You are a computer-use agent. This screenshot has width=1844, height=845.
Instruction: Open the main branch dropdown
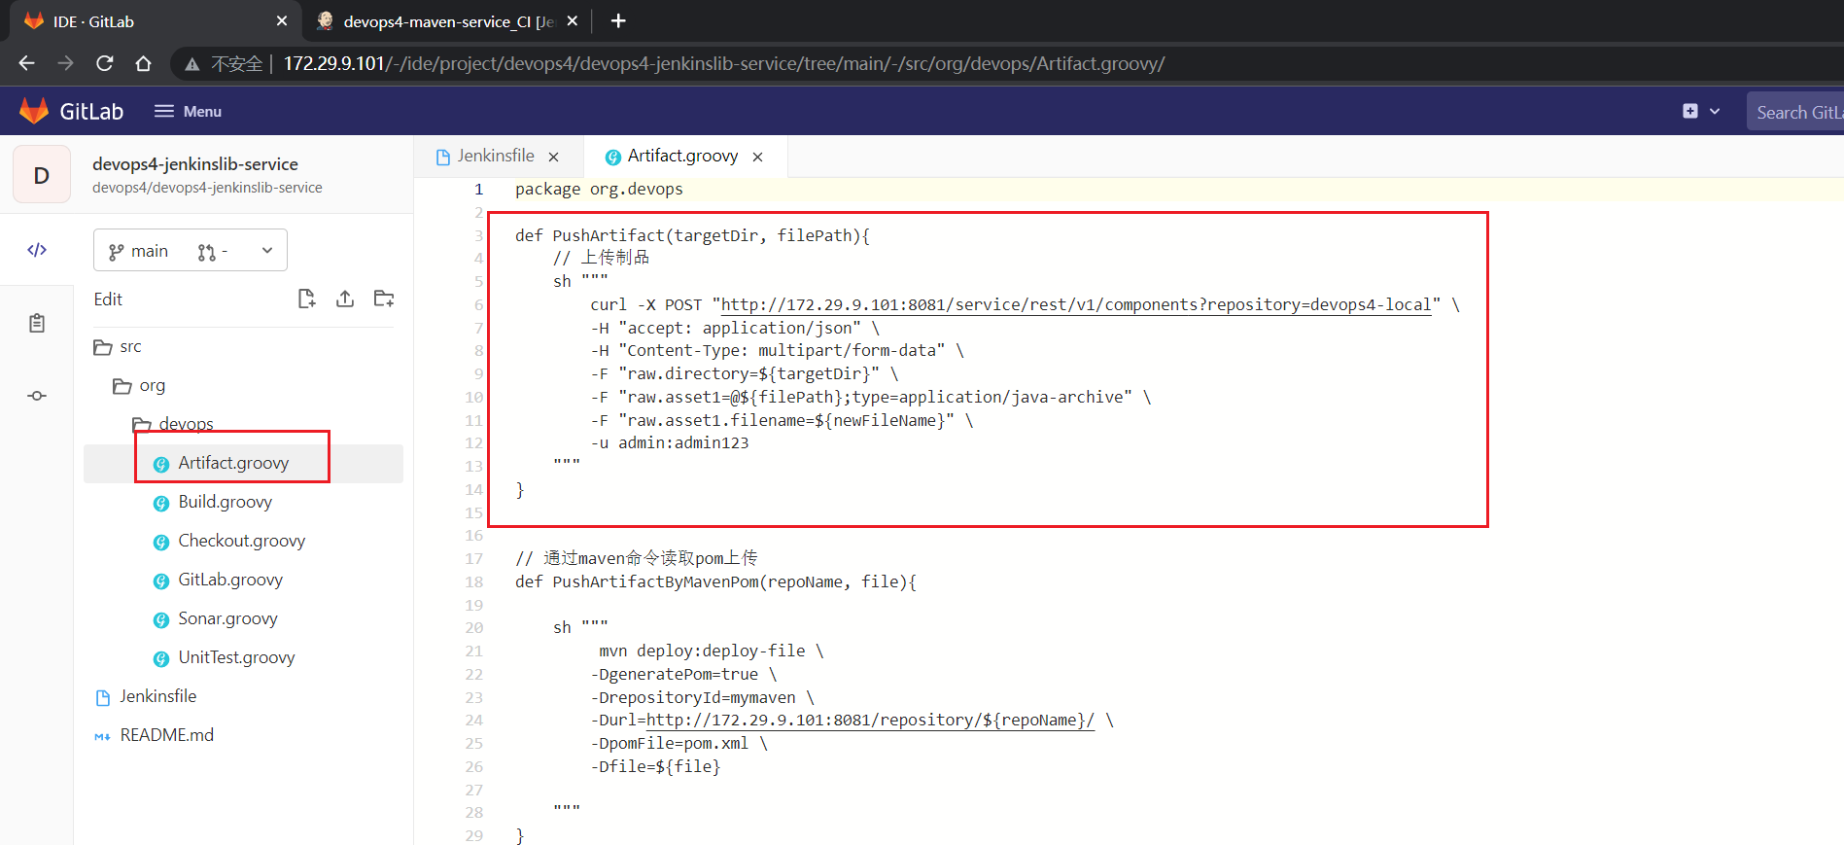pos(191,251)
